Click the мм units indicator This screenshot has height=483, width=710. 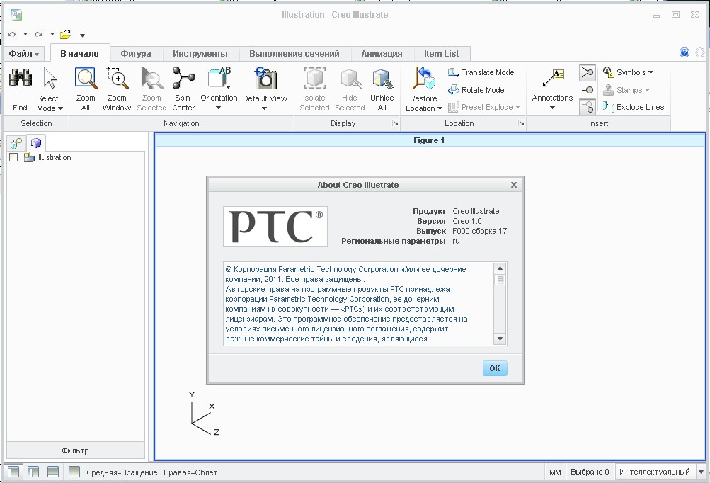[555, 472]
